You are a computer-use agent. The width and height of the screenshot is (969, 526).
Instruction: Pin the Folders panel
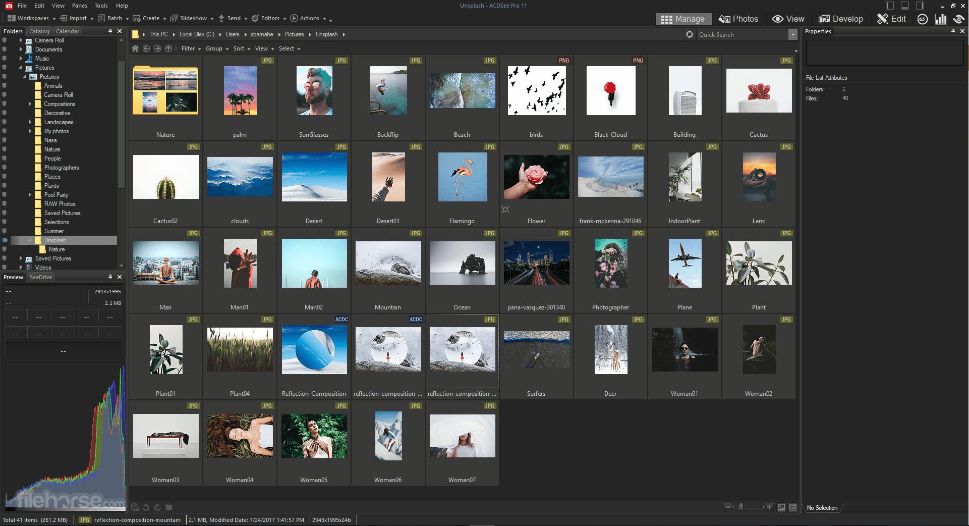(109, 31)
